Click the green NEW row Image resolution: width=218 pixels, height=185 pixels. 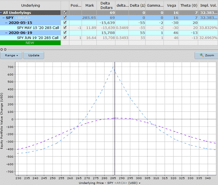coord(30,43)
